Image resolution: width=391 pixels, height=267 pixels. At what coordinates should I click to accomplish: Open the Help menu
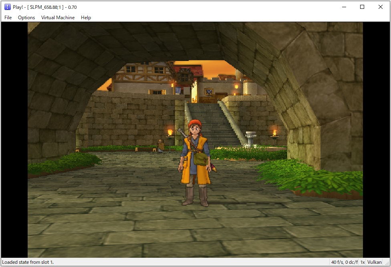pyautogui.click(x=86, y=18)
